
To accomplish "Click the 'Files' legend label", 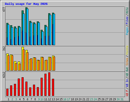I will pyautogui.click(x=127, y=20).
